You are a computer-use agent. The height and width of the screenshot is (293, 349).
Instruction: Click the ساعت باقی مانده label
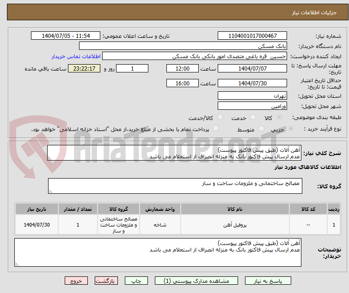[45, 69]
